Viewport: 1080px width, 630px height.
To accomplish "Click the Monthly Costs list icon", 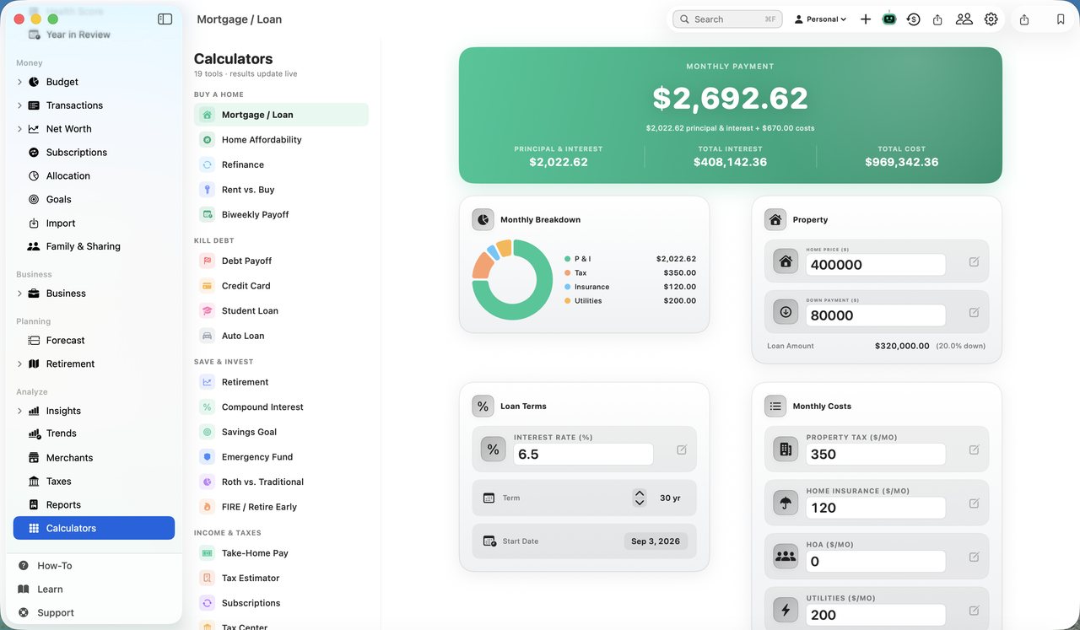I will tap(775, 406).
